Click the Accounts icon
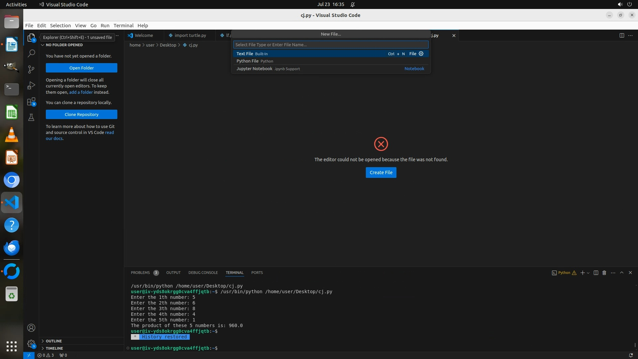The image size is (638, 359). pos(31,328)
